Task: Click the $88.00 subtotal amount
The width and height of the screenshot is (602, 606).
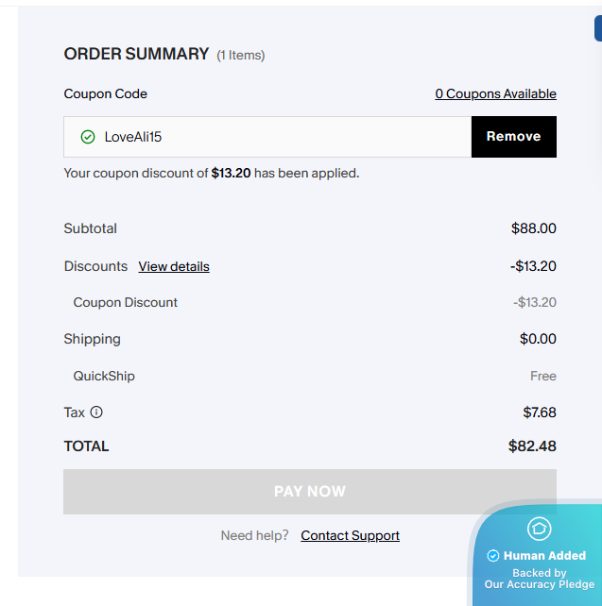Action: point(533,228)
